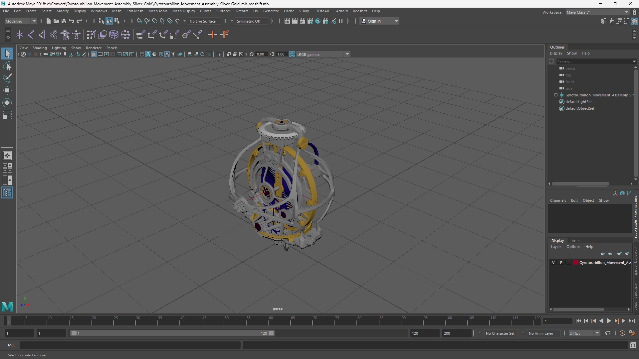Select the Select tool arrow icon
Viewport: 639px width, 359px height.
point(7,54)
